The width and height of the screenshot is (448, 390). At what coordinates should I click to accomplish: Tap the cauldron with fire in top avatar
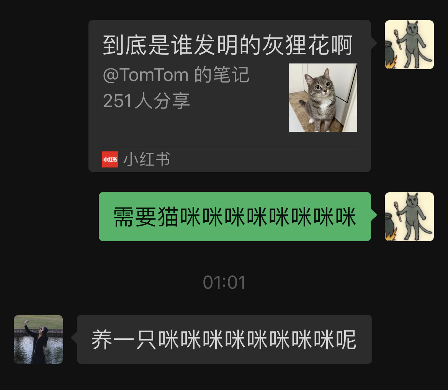click(390, 55)
